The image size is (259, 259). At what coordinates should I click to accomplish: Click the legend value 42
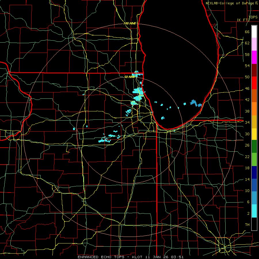[x=247, y=100]
